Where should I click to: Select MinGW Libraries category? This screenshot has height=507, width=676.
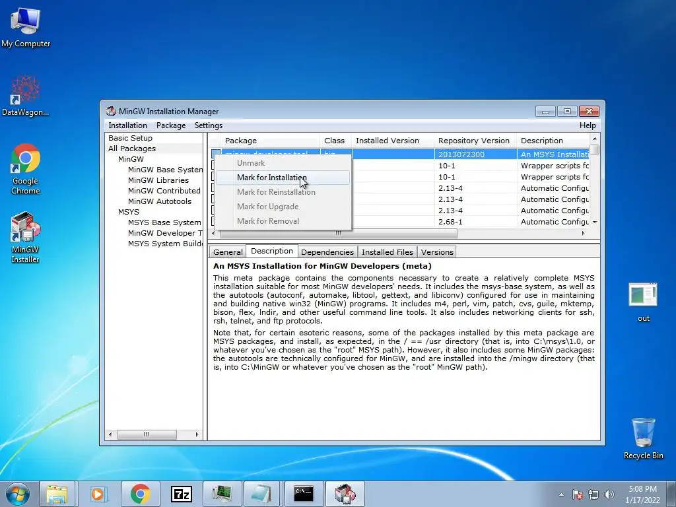[x=158, y=180]
